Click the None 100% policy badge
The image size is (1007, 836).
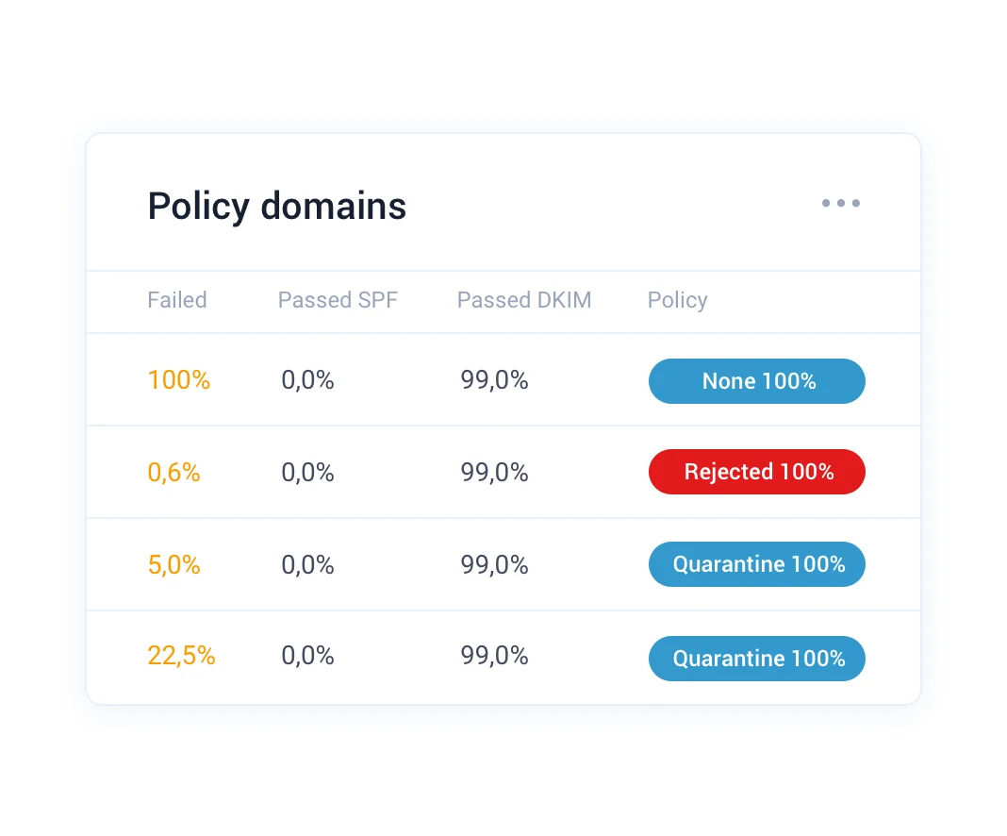tap(757, 381)
